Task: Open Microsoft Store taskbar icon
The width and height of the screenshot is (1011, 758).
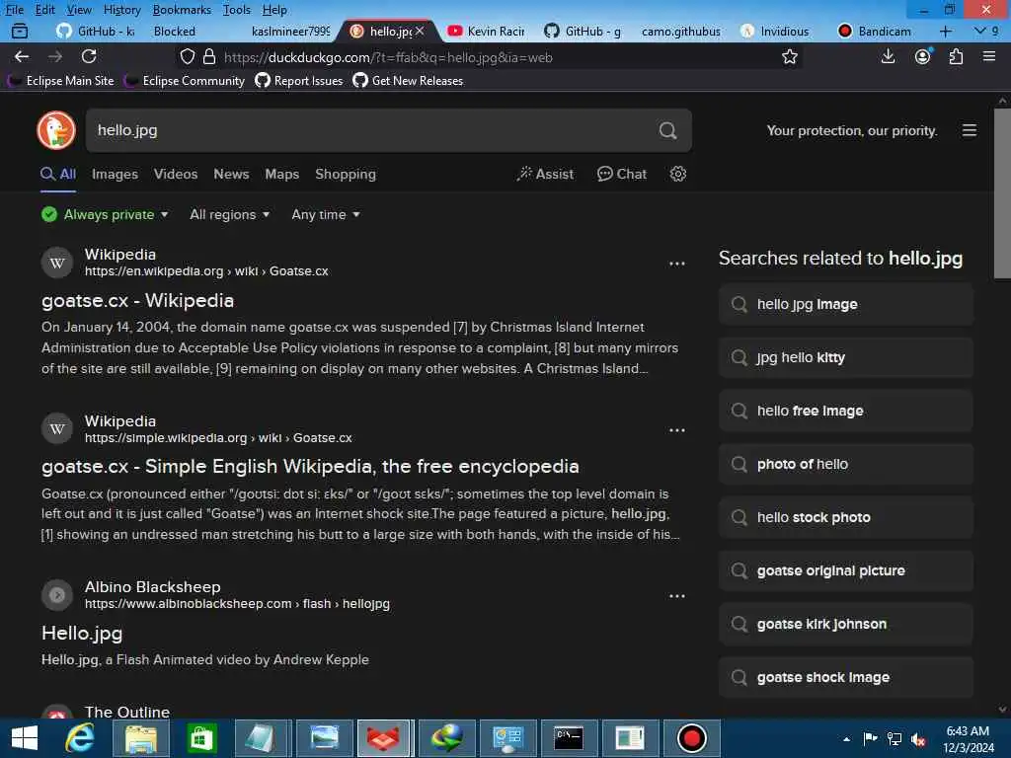Action: click(201, 738)
